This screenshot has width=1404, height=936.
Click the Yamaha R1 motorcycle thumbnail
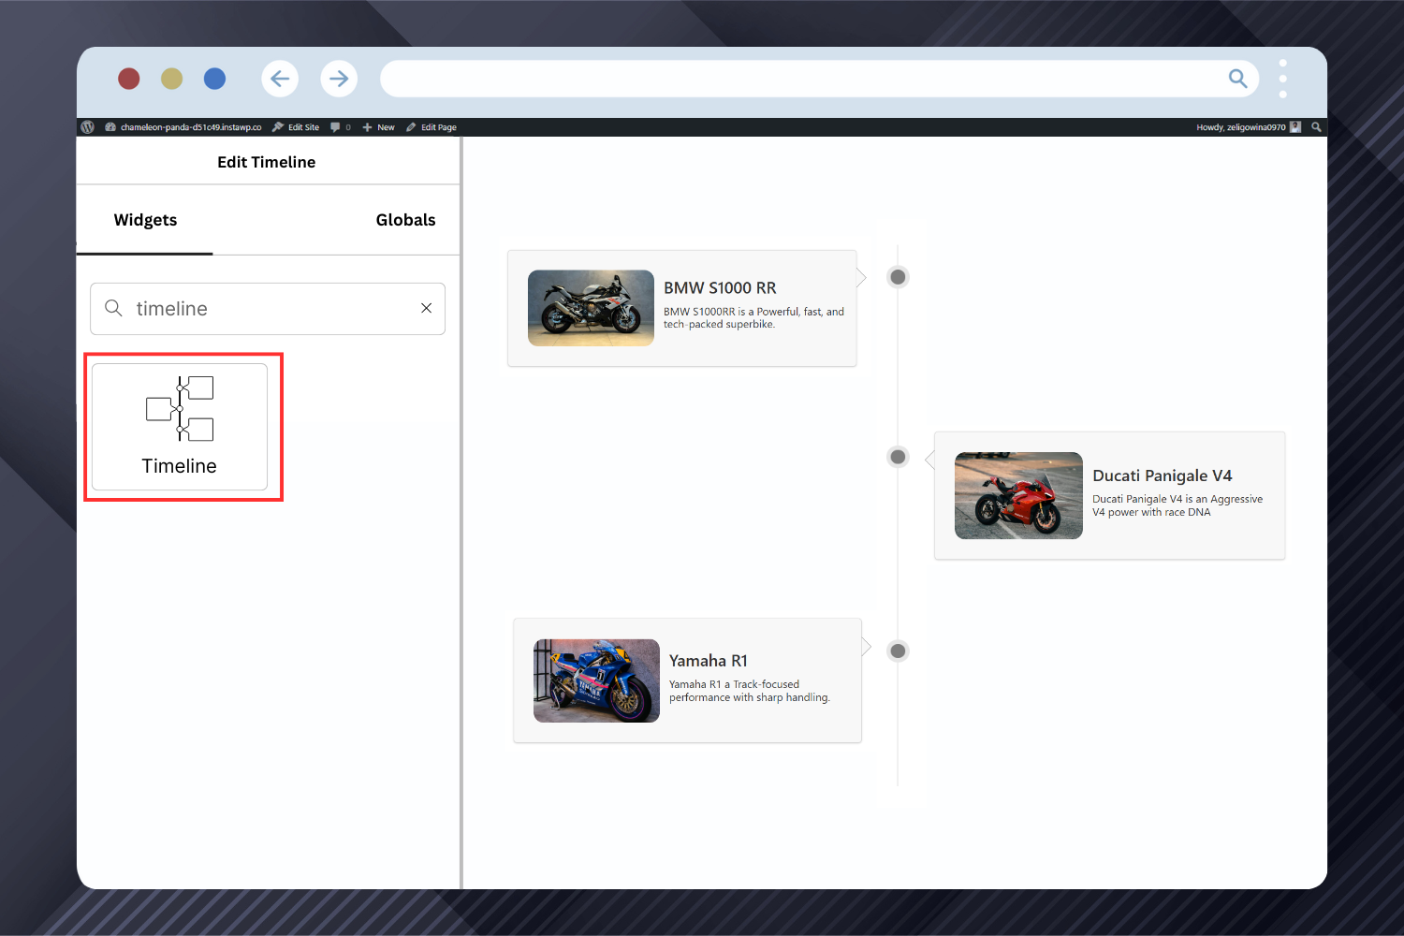(596, 680)
